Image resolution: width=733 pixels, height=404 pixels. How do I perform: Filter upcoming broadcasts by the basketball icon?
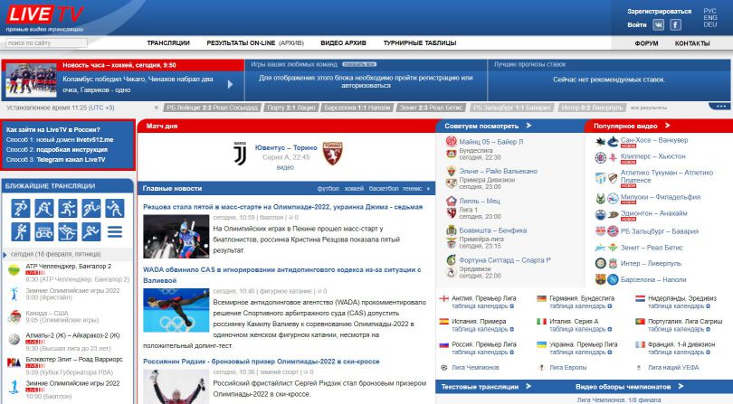(68, 208)
